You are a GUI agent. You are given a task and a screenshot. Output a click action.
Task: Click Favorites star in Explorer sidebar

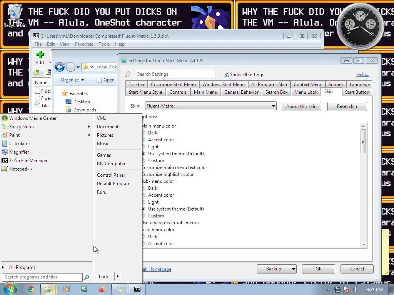[65, 93]
